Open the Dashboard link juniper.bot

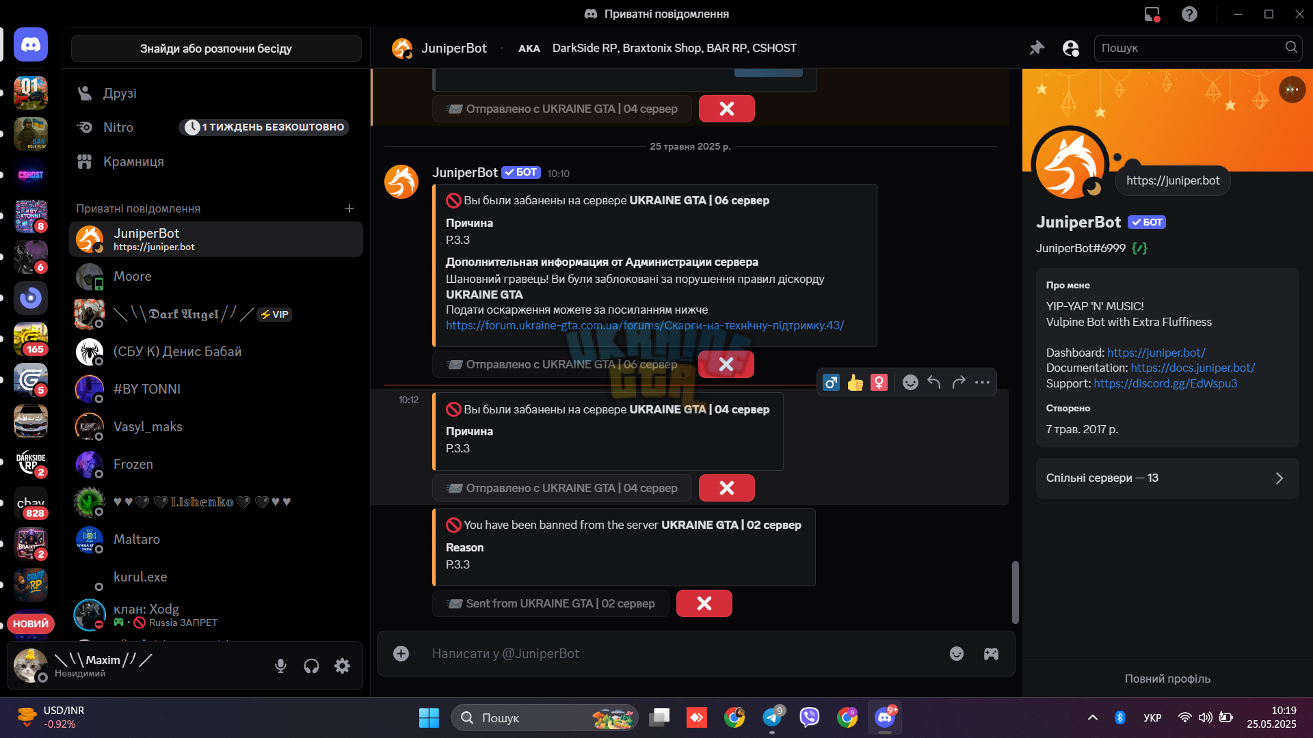1156,353
